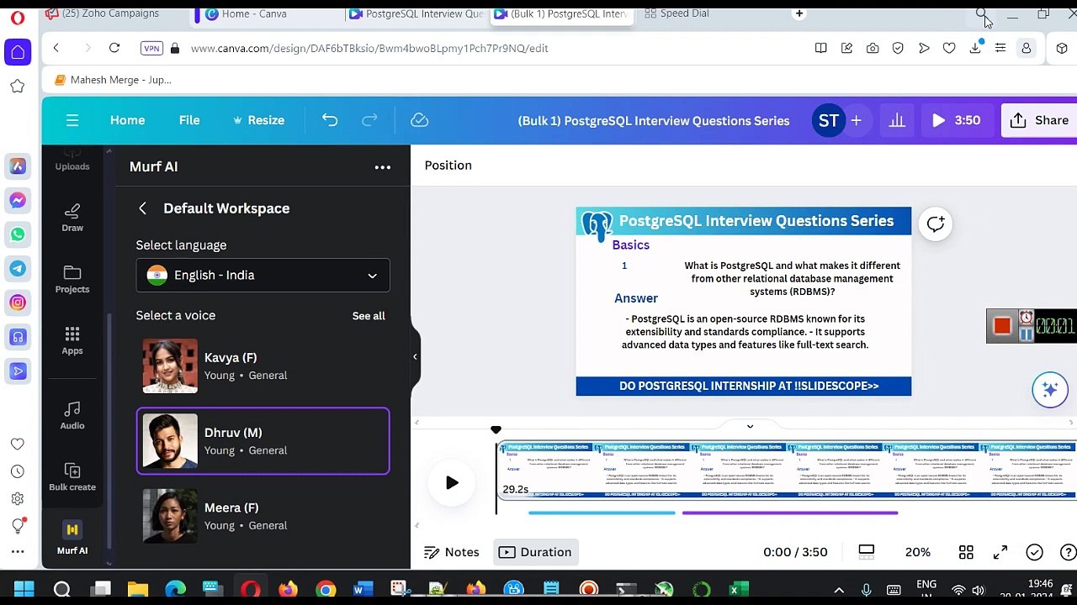The image size is (1077, 605).
Task: Switch to PostgreSQL Interview Questions tab
Action: [x=415, y=13]
